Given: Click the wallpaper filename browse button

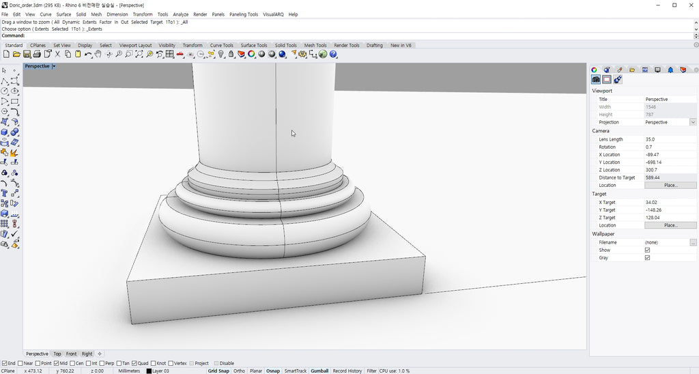Looking at the screenshot, I should tap(693, 242).
